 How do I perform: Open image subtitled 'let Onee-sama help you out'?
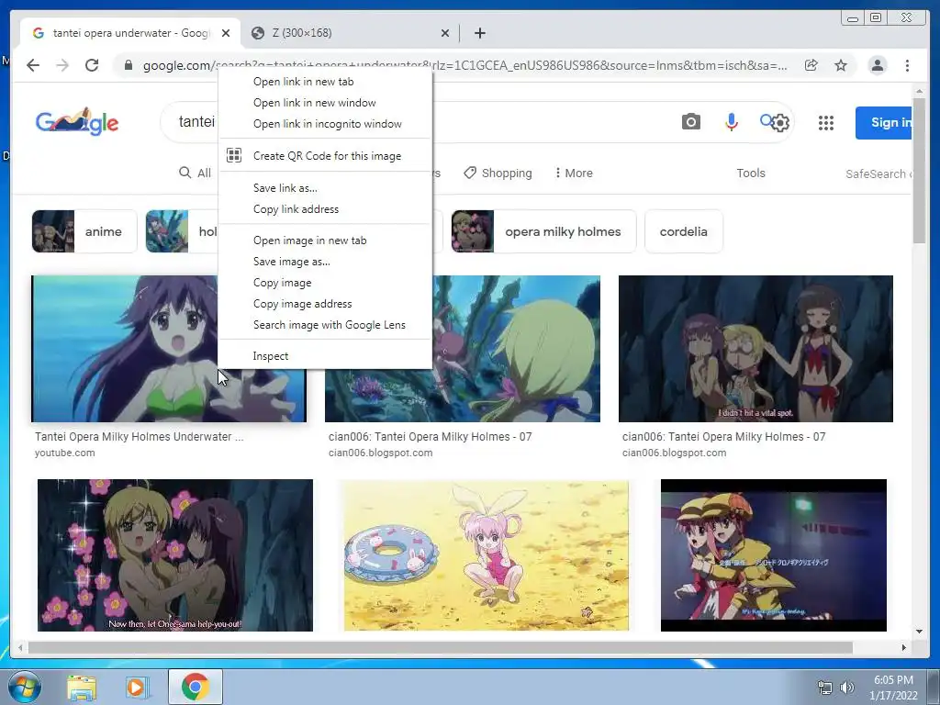tap(175, 555)
